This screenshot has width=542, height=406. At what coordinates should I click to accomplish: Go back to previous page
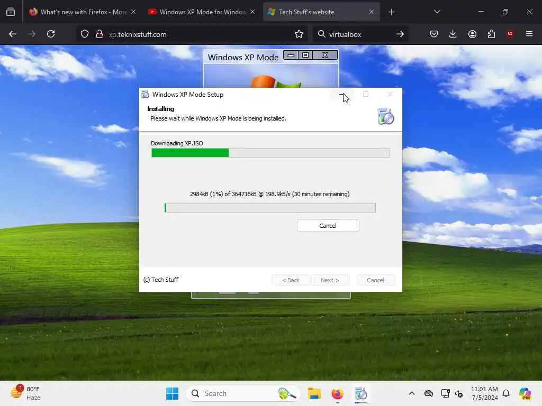click(13, 34)
